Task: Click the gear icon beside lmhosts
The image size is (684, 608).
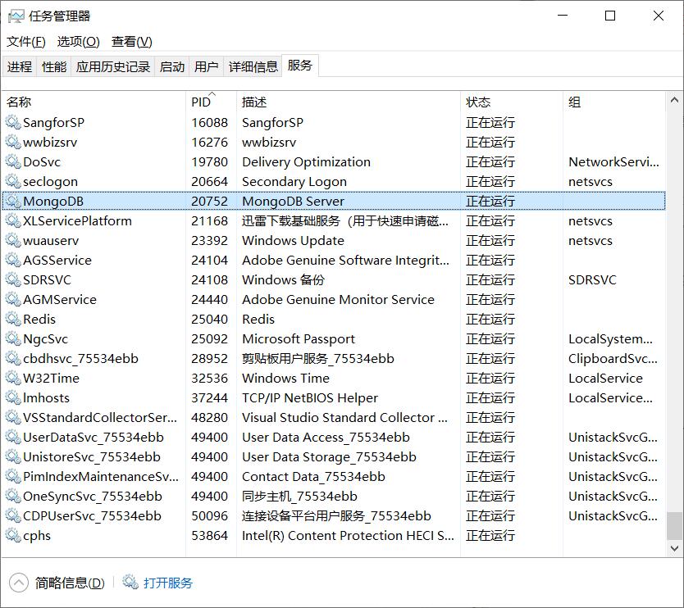Action: pyautogui.click(x=13, y=397)
